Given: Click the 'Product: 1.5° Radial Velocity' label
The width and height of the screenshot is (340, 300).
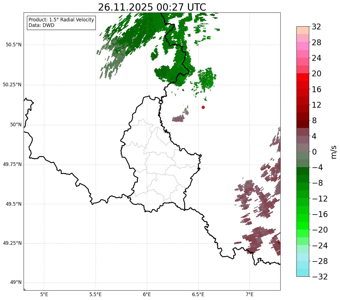Looking at the screenshot, I should tap(61, 20).
